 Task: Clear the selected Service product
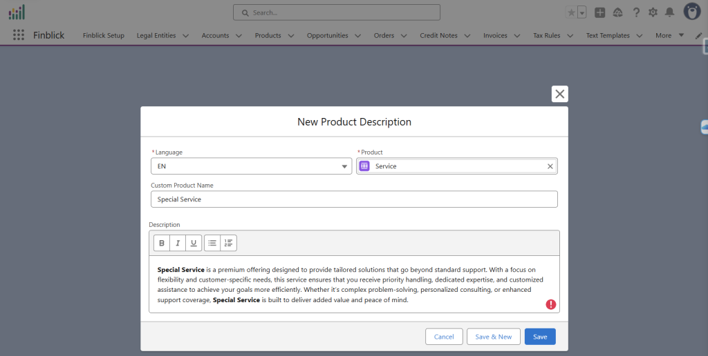pos(550,166)
